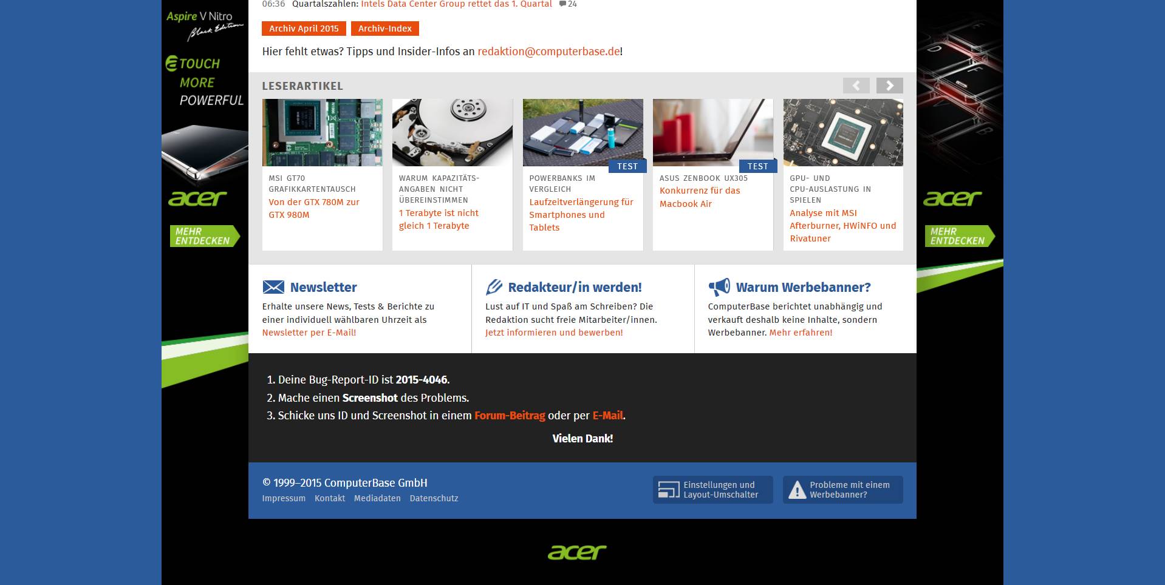
Task: Open comment bubble showing 24 comments
Action: (x=568, y=4)
